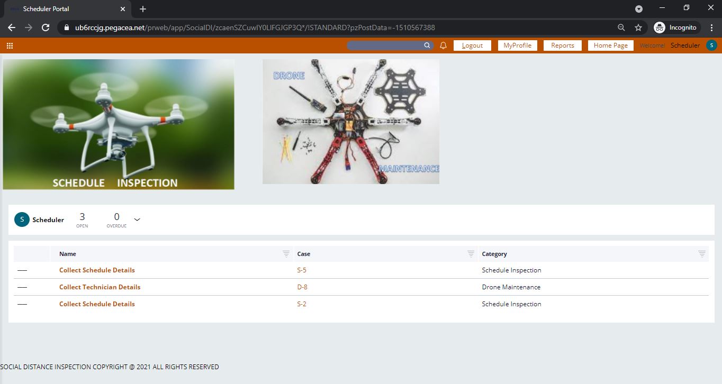Image resolution: width=722 pixels, height=384 pixels.
Task: Open the Reports page
Action: (563, 45)
